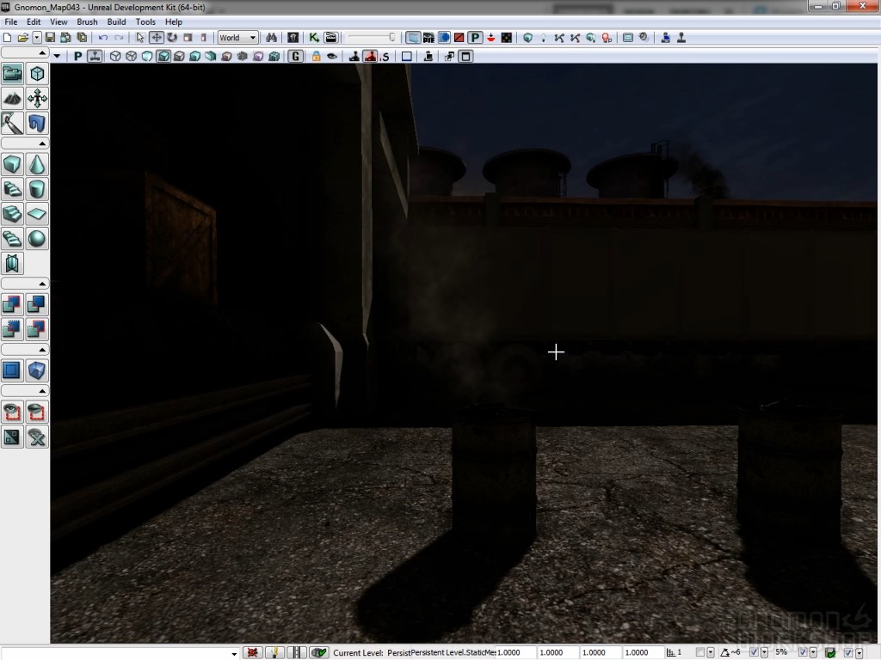Open the Content Browser icon

(x=293, y=38)
